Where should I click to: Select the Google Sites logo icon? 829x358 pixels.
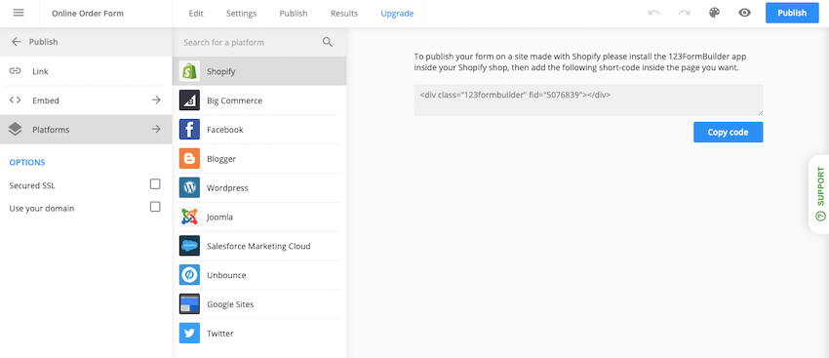[189, 304]
